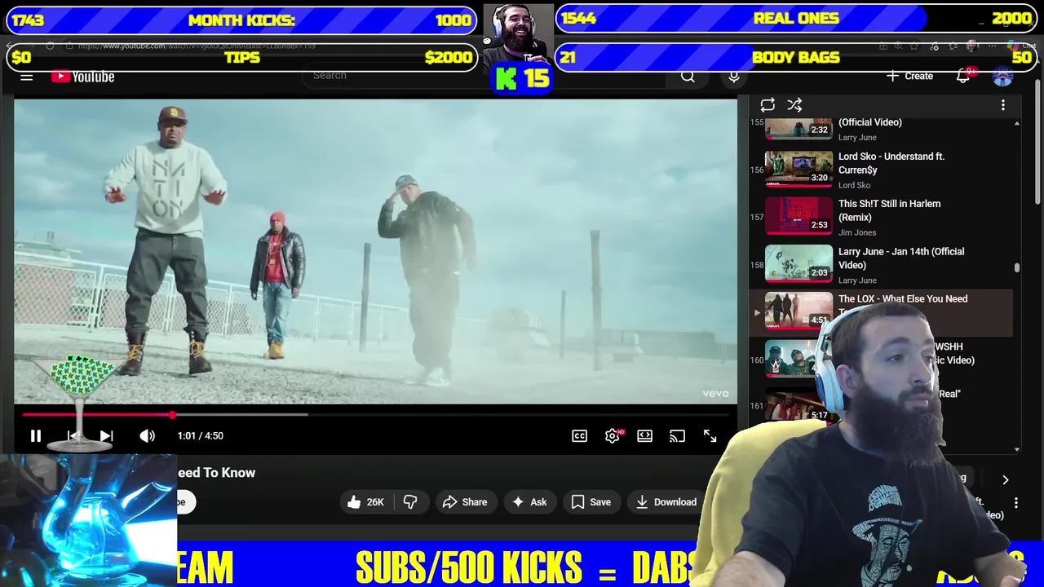
Task: Start voice search with microphone icon
Action: (734, 76)
